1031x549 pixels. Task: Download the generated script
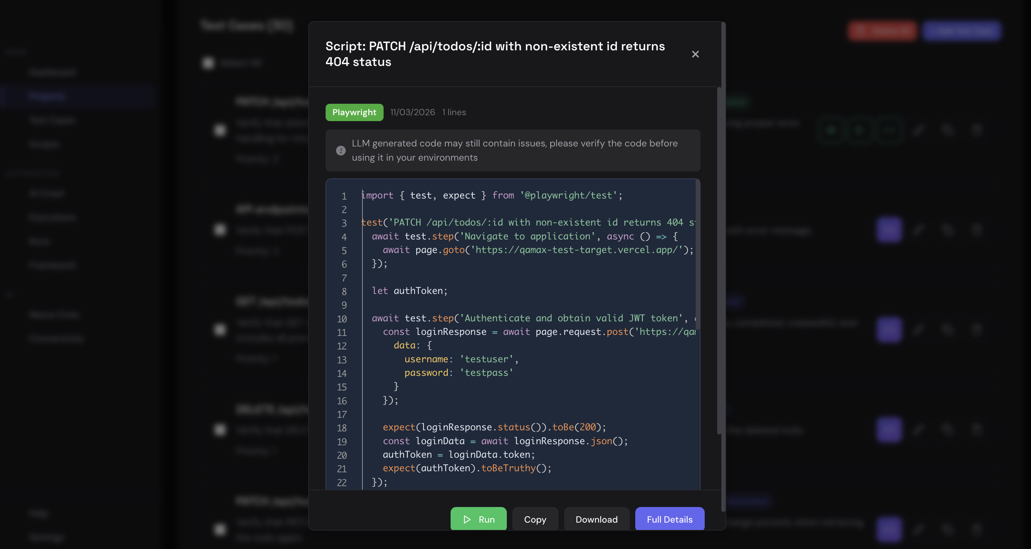(x=596, y=519)
